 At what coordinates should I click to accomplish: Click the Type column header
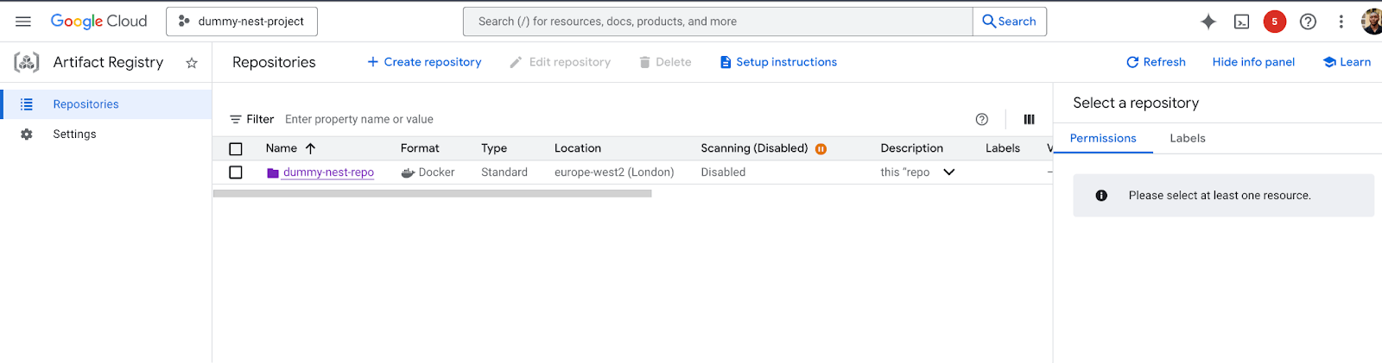click(x=494, y=148)
